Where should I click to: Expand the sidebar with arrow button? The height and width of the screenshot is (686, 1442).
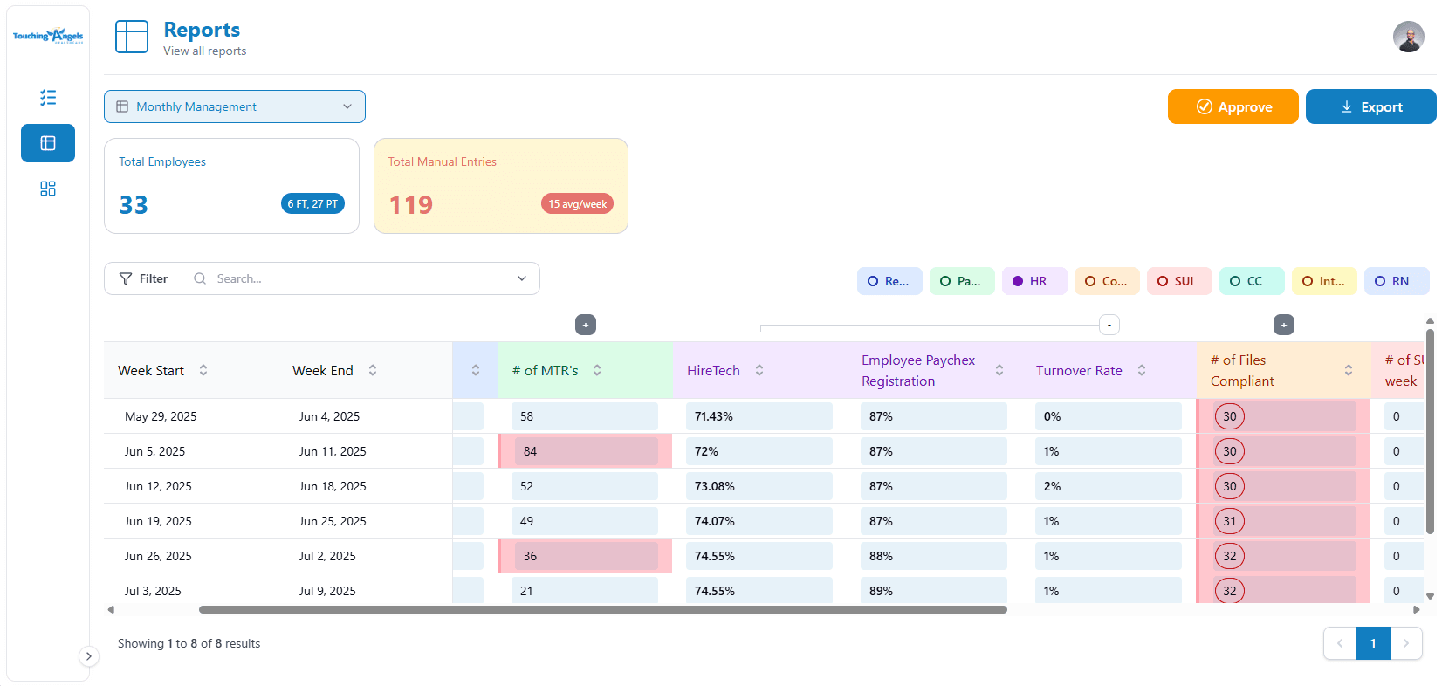click(88, 656)
